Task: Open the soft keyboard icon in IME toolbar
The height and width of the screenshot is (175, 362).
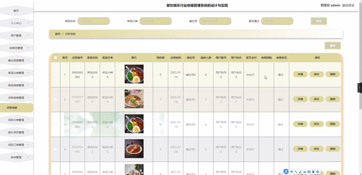Action: click(309, 172)
